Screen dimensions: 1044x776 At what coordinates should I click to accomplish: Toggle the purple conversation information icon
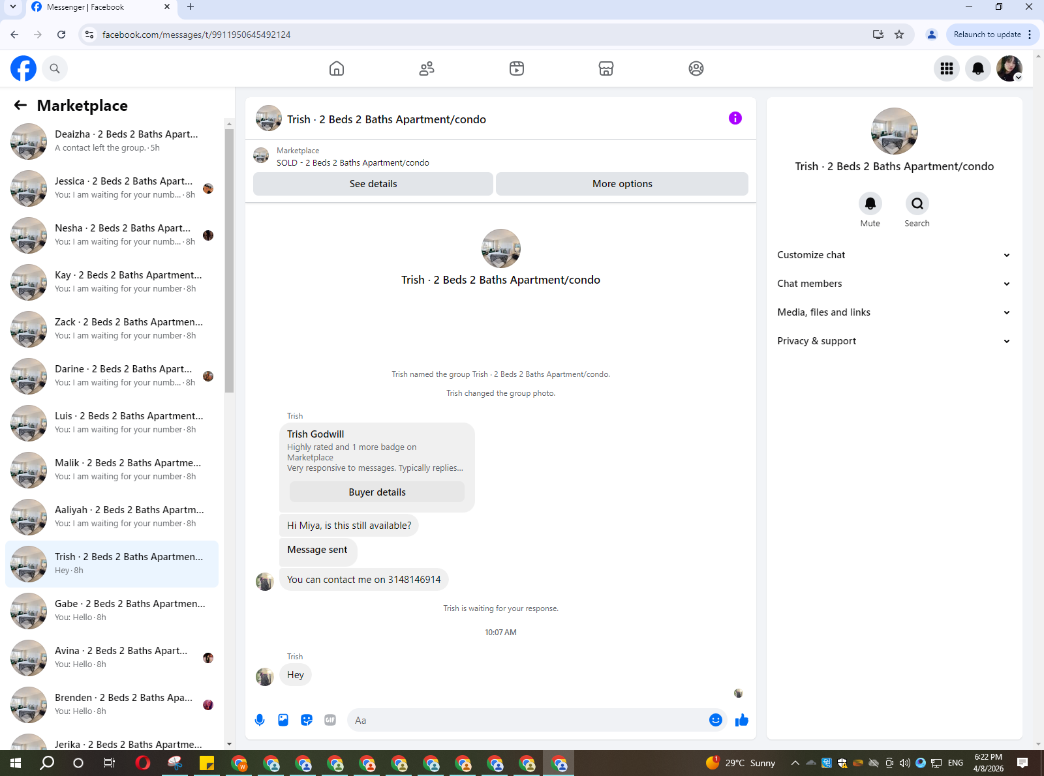point(735,118)
